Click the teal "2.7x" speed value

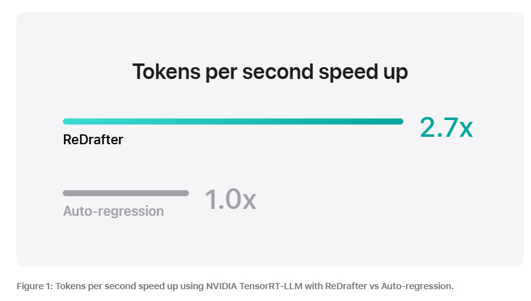pos(446,127)
